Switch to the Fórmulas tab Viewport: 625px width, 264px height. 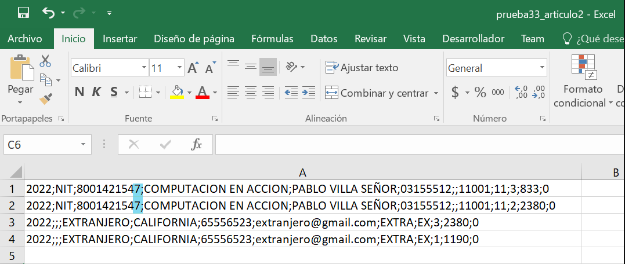coord(272,39)
